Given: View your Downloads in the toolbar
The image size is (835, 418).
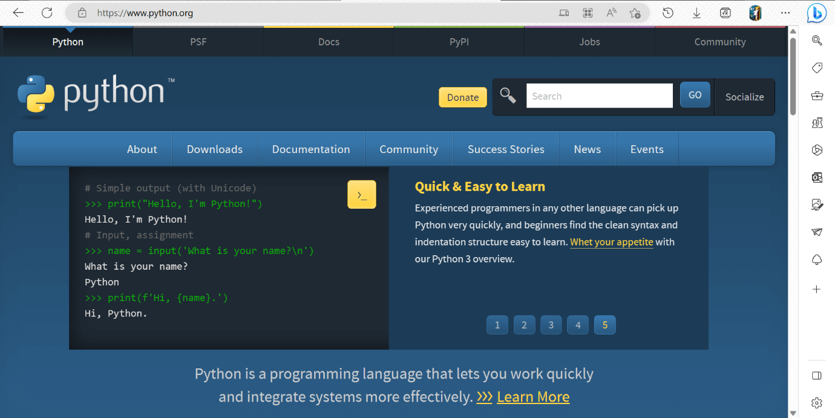Looking at the screenshot, I should [696, 12].
